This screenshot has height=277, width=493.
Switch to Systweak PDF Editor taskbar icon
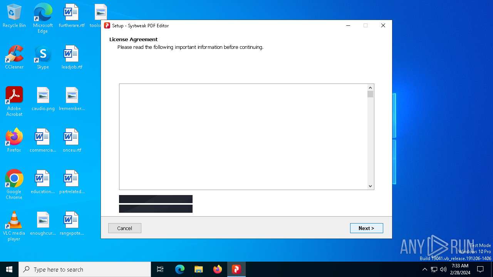tap(236, 269)
